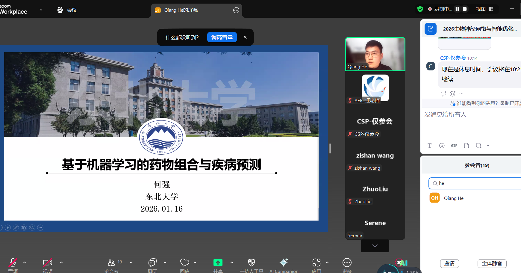Turn on camera with the video icon
Image resolution: width=521 pixels, height=273 pixels.
click(x=48, y=263)
